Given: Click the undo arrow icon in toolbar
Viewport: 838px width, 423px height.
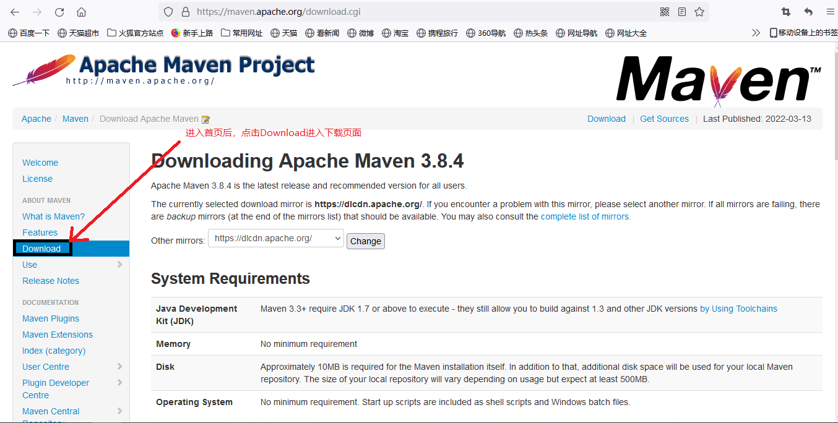Looking at the screenshot, I should point(808,12).
